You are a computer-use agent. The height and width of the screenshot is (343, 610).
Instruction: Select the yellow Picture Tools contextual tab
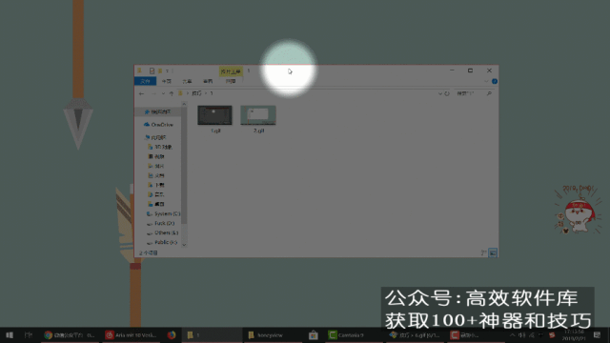231,71
